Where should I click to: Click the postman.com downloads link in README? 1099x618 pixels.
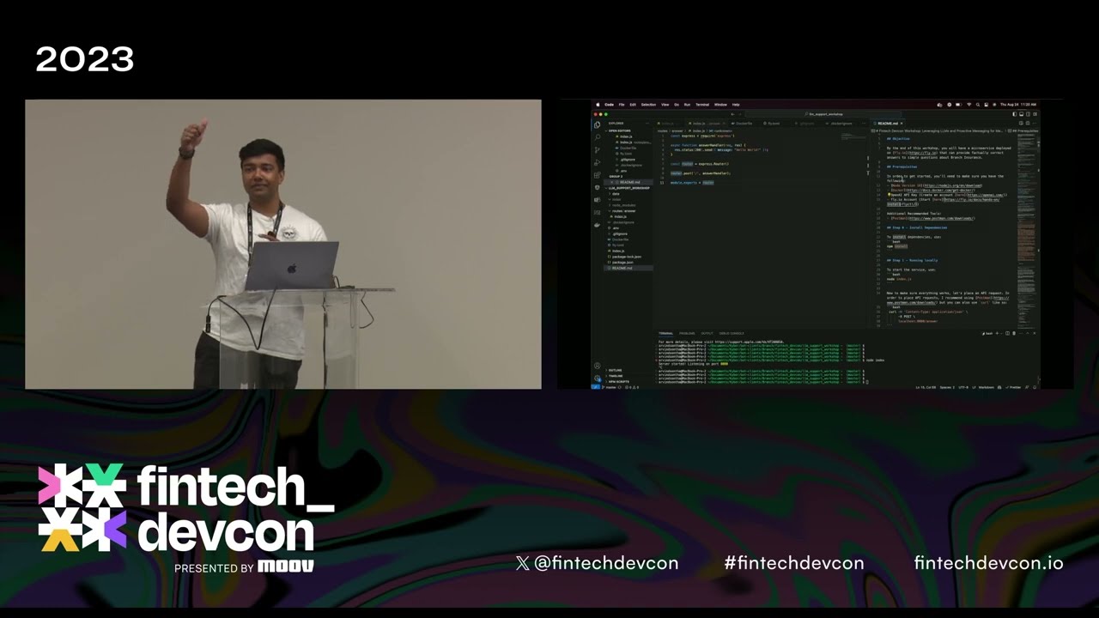(x=943, y=218)
